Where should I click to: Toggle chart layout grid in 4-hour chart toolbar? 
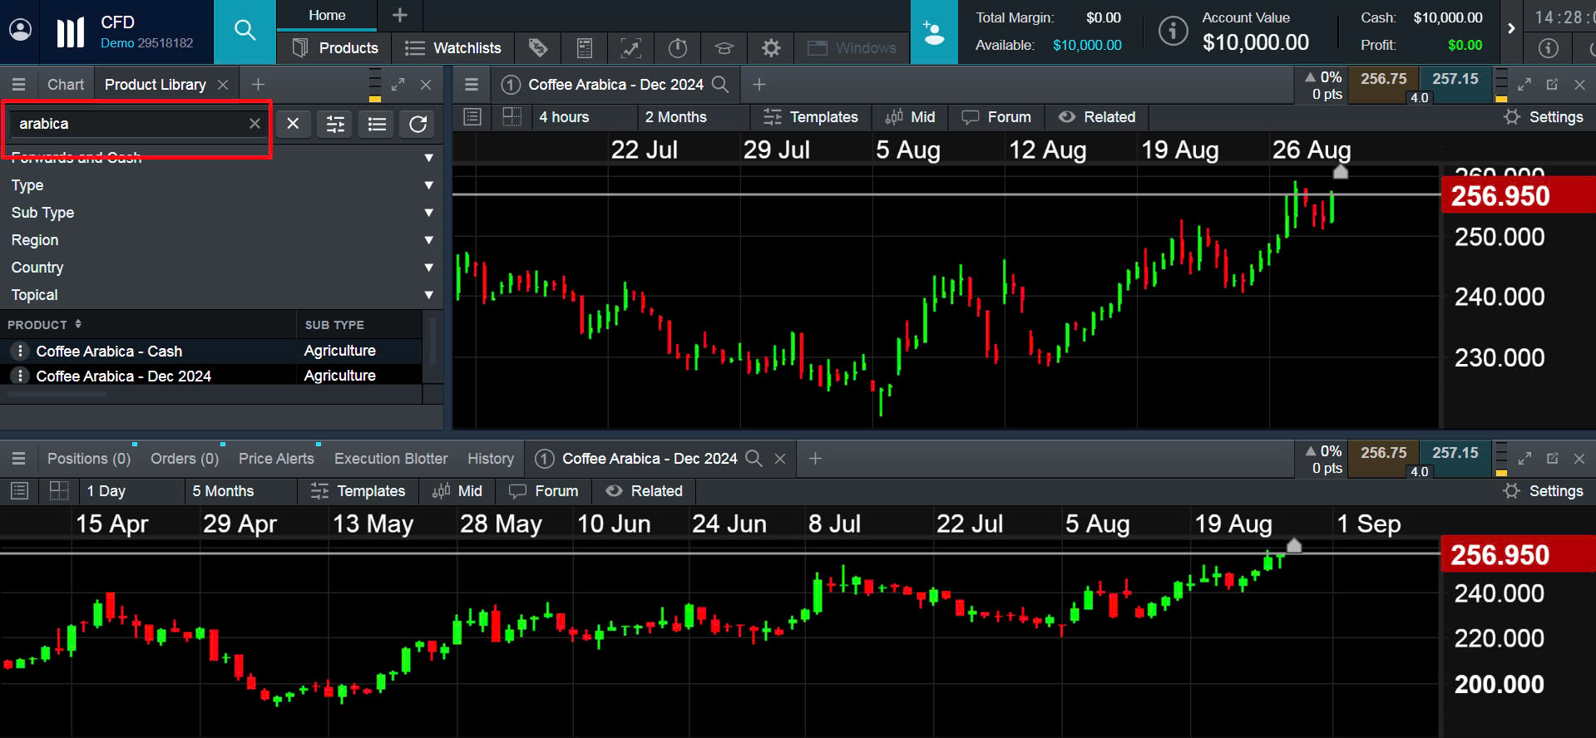tap(512, 117)
